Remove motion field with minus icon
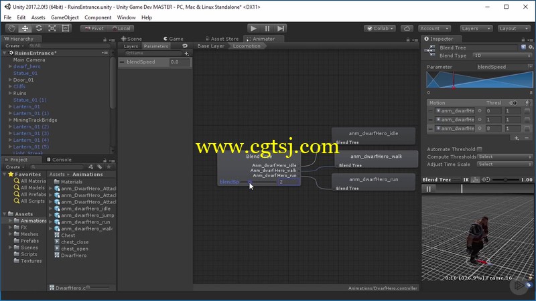536x301 pixels. tap(527, 138)
